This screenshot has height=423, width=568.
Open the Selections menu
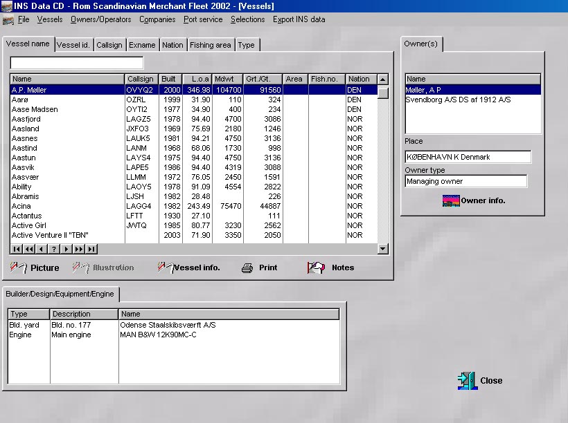(248, 19)
